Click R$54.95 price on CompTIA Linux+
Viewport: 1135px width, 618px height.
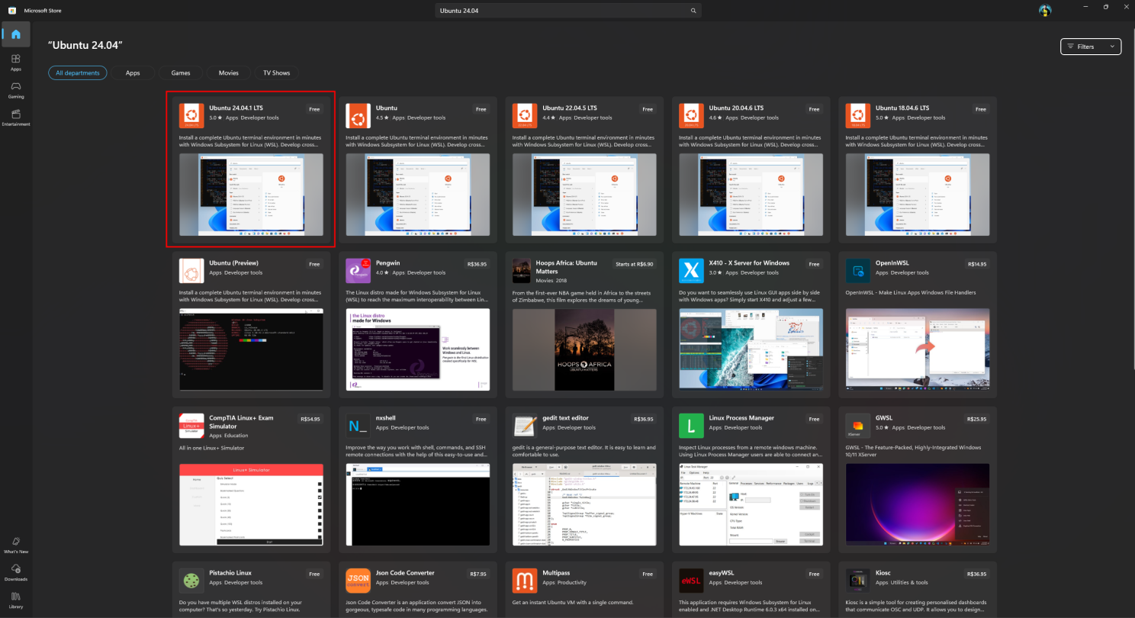pyautogui.click(x=310, y=419)
